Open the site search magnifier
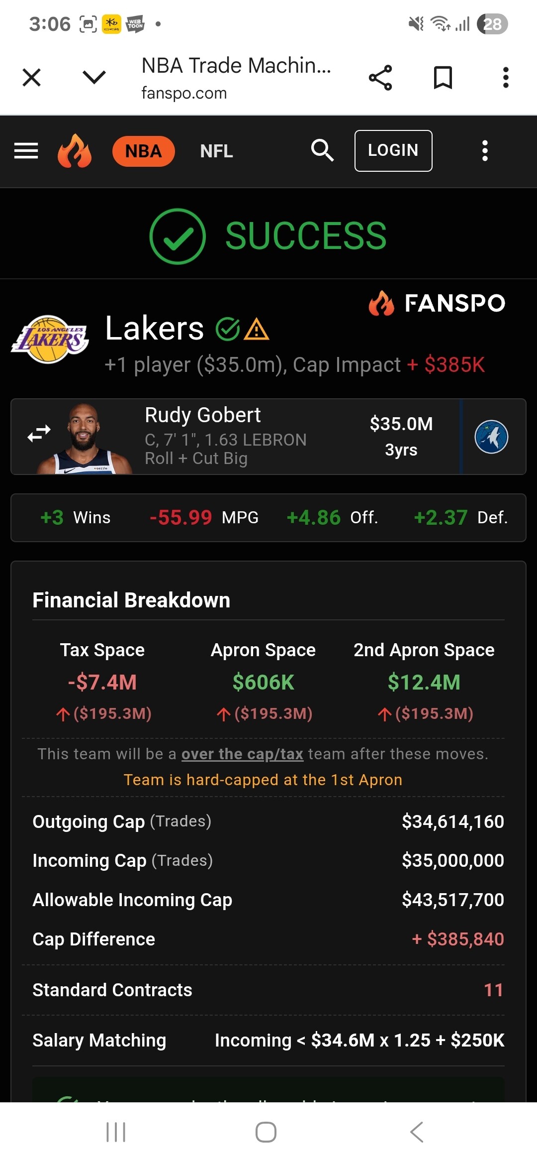 322,150
